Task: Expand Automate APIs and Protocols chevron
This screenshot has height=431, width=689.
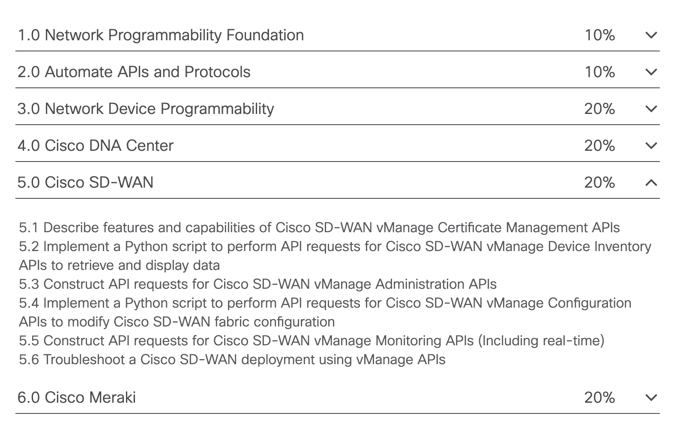Action: tap(651, 72)
